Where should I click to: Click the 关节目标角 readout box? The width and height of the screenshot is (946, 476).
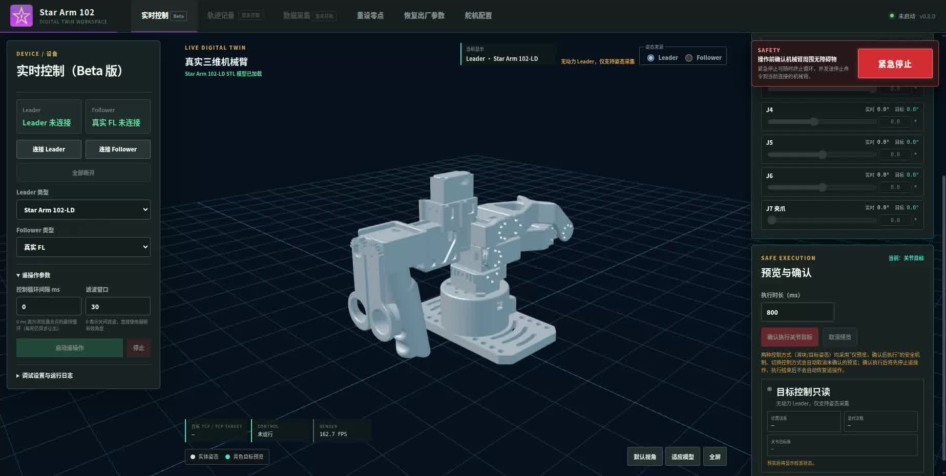pyautogui.click(x=842, y=445)
